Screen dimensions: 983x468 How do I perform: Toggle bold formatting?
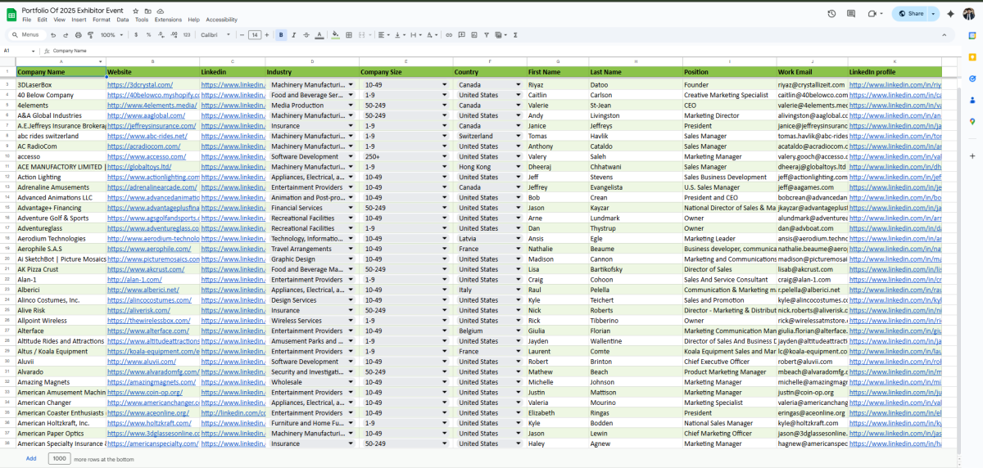[281, 35]
